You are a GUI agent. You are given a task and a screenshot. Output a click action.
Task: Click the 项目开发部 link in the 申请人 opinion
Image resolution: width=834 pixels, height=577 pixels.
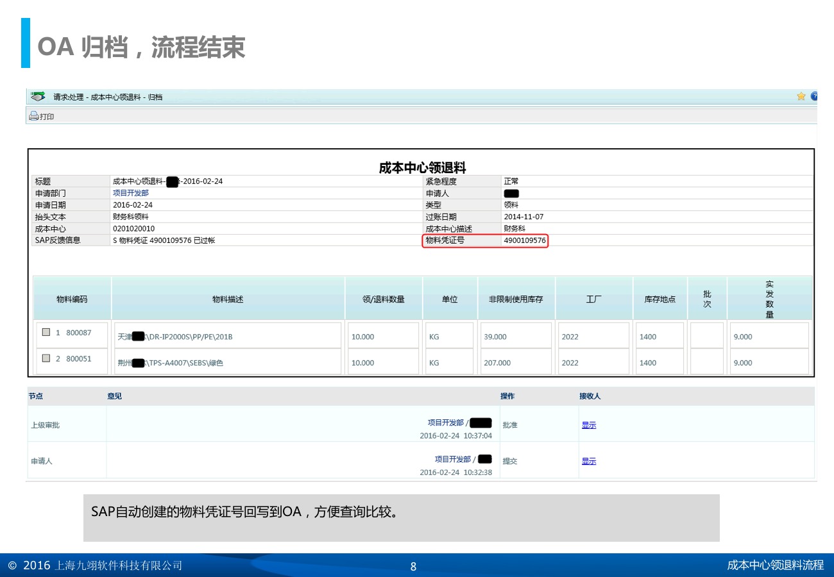(x=452, y=459)
